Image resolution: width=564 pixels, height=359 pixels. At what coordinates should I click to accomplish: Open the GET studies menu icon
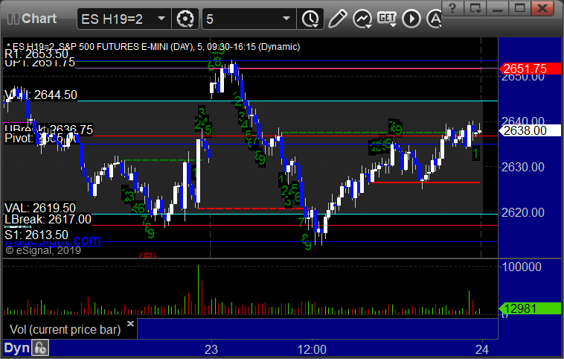click(x=387, y=19)
